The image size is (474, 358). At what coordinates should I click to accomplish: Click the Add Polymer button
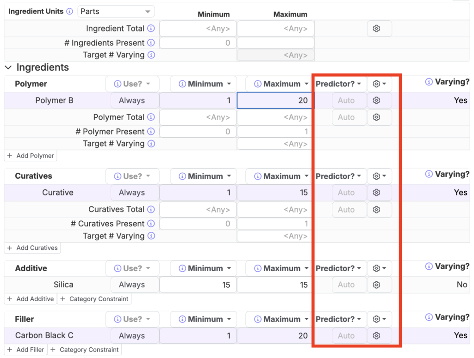(x=31, y=156)
